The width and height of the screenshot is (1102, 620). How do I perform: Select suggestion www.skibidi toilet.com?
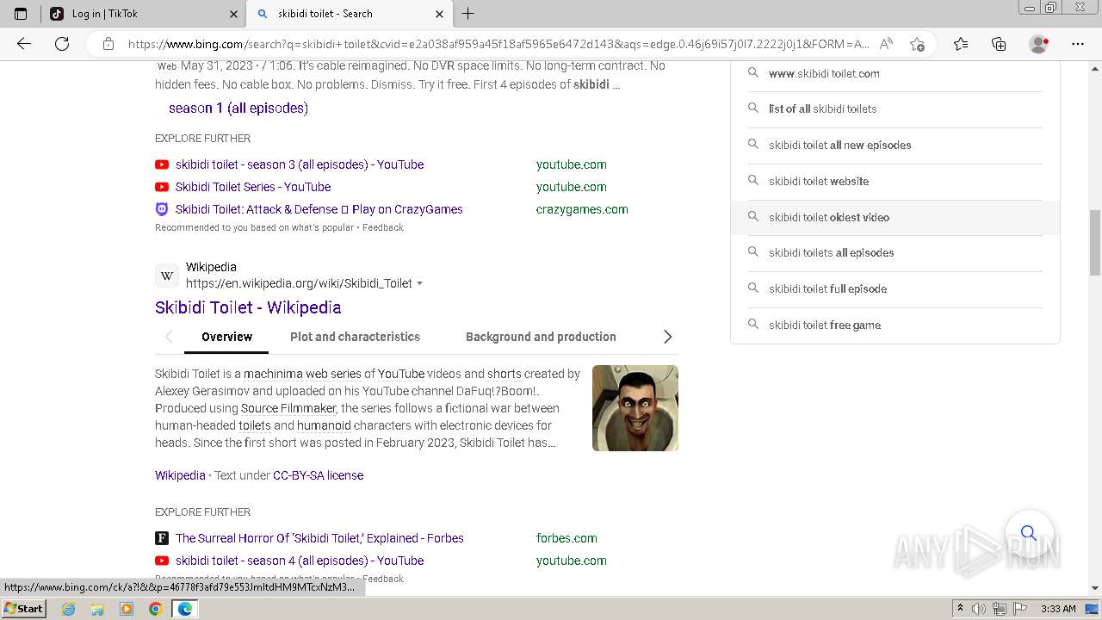[895, 73]
